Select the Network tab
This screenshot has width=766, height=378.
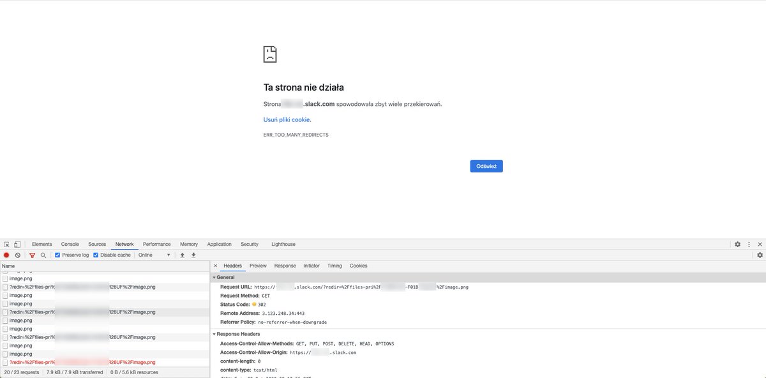(124, 244)
